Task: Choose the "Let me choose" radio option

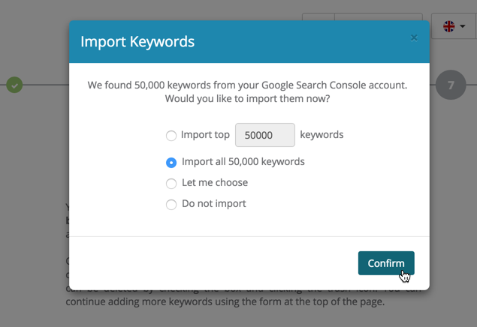Action: pos(171,183)
